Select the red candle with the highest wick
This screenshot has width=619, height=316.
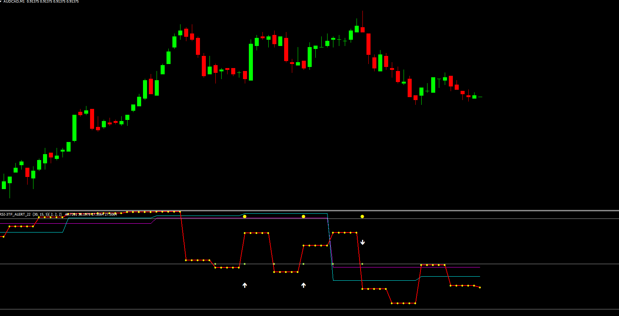pos(363,29)
